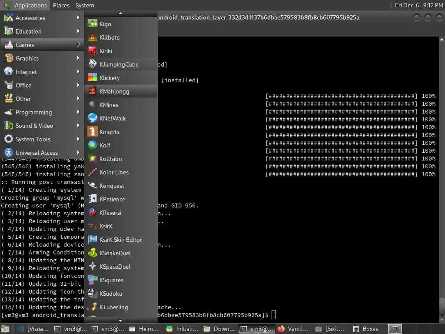Screen dimensions: 445x334
Task: Expand the Education submenu
Action: pos(42,31)
